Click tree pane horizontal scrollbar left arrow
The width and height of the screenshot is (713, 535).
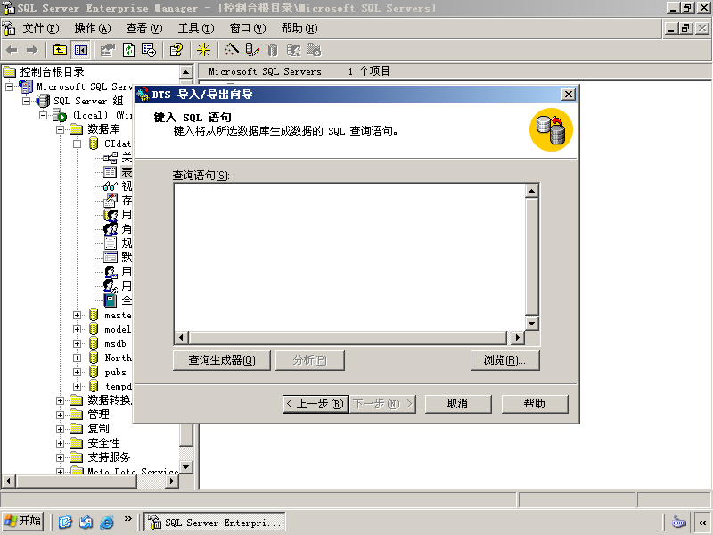point(9,481)
